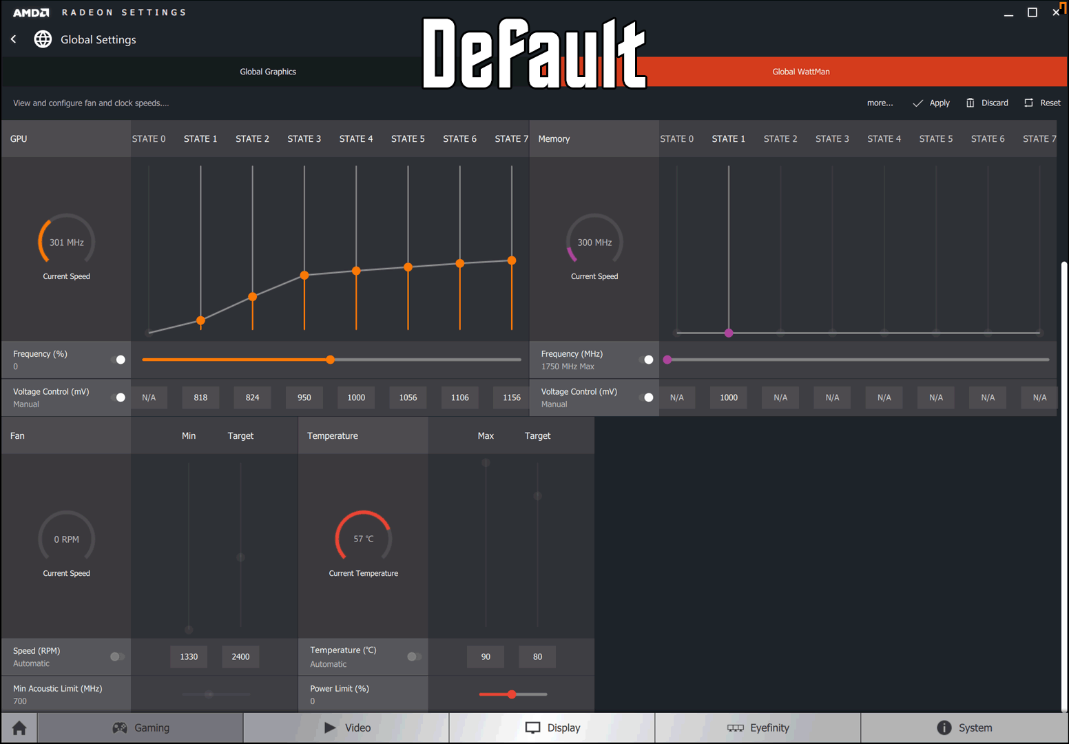The height and width of the screenshot is (744, 1069).
Task: Click the Temperature Target vertical slider handle
Action: point(537,495)
